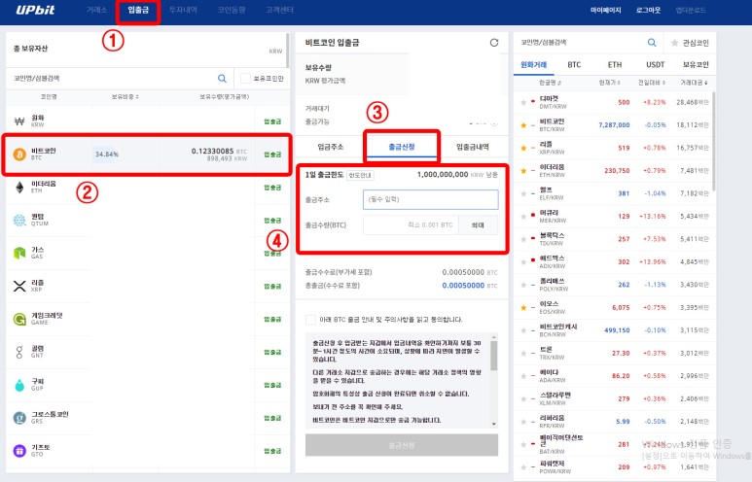Check the BTC 출금 안내 agreement checkbox

pyautogui.click(x=310, y=320)
